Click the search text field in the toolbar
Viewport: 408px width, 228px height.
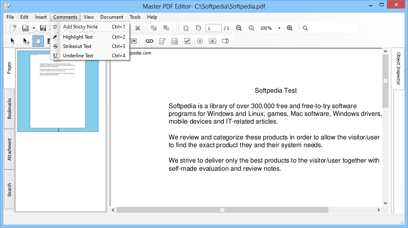334,28
